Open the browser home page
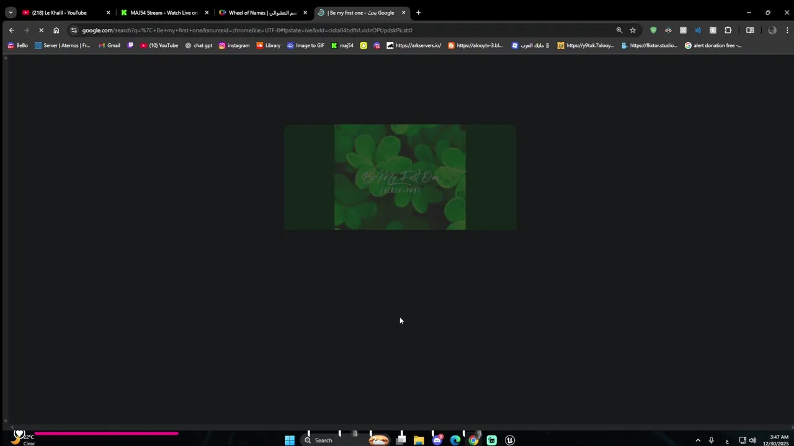The width and height of the screenshot is (794, 446). (56, 30)
